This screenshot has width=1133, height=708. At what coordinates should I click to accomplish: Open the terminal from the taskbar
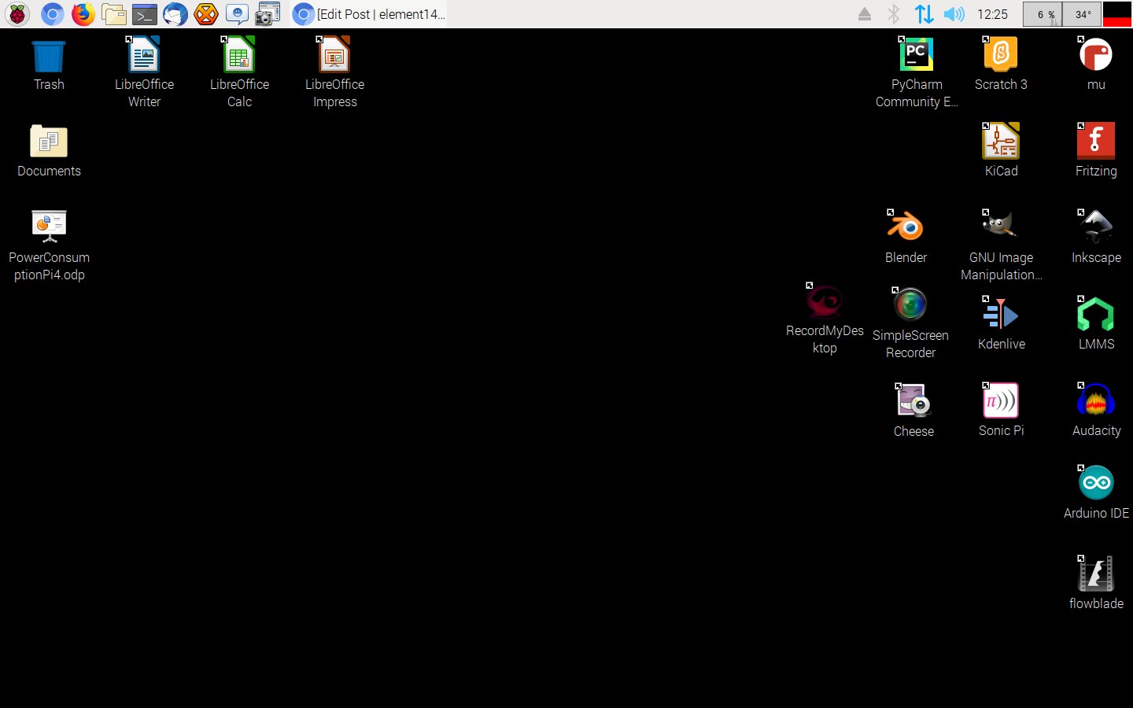pos(145,14)
